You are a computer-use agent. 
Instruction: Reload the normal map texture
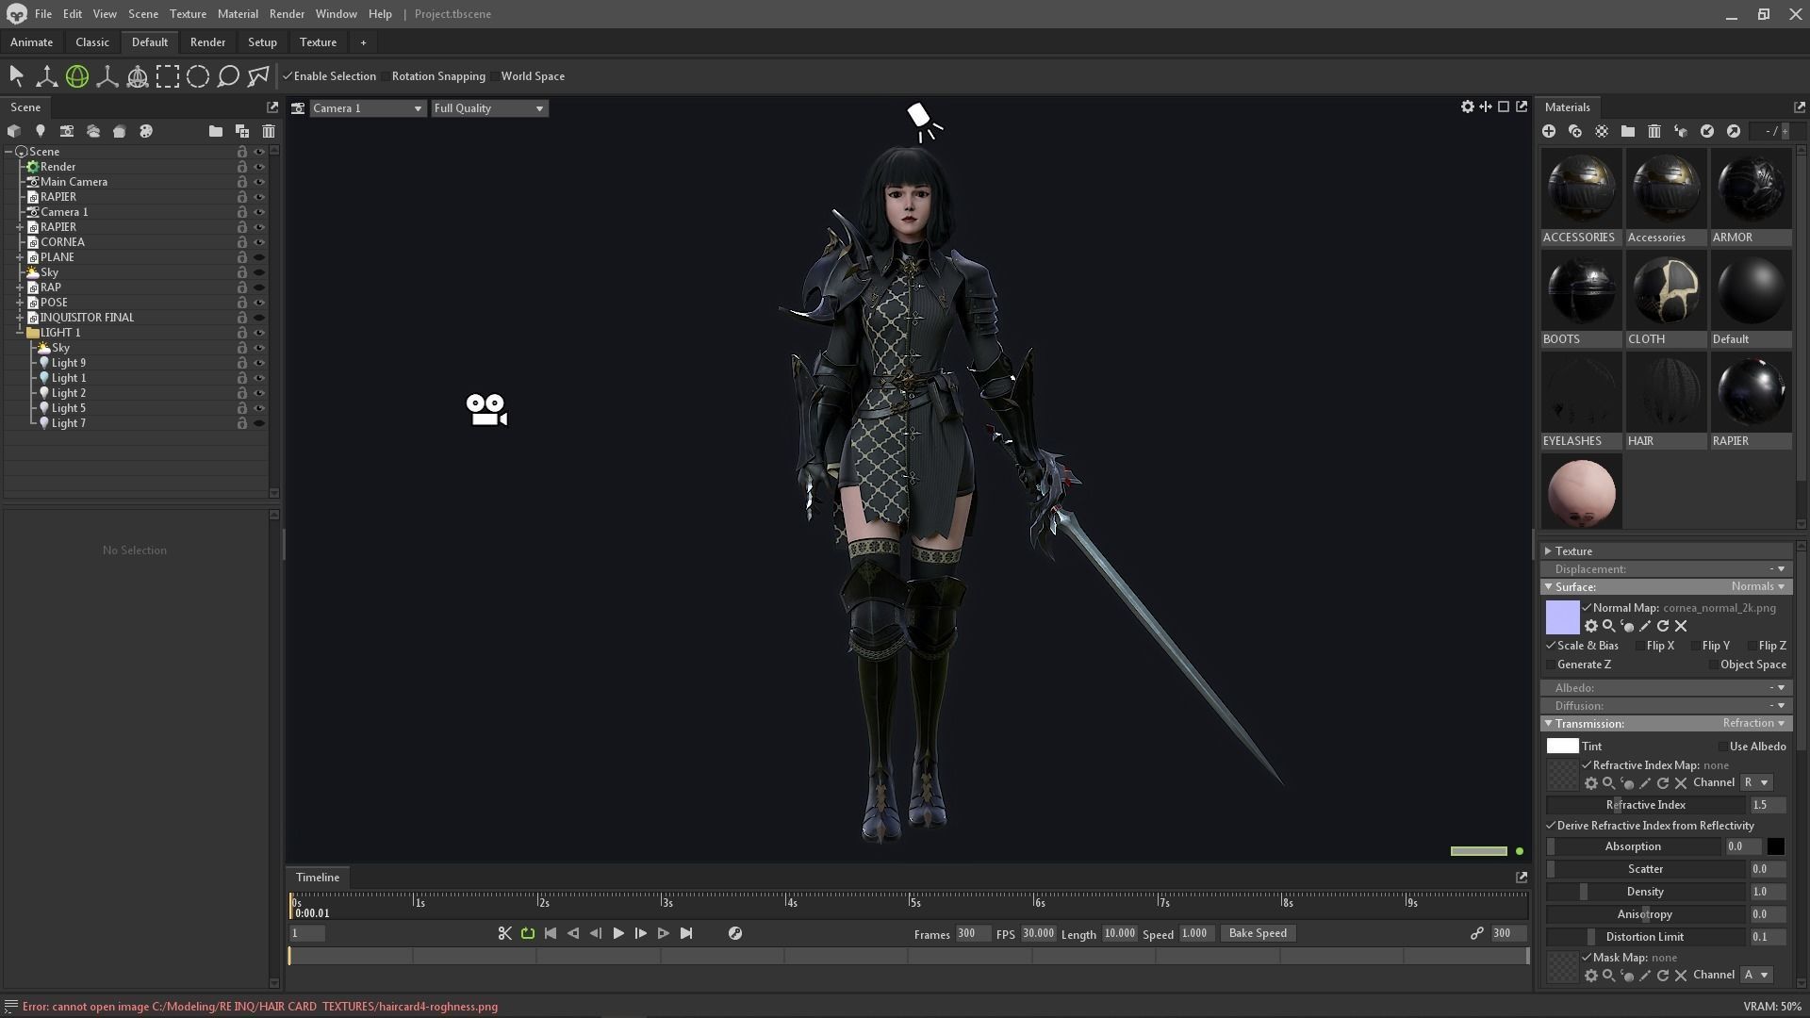point(1663,626)
